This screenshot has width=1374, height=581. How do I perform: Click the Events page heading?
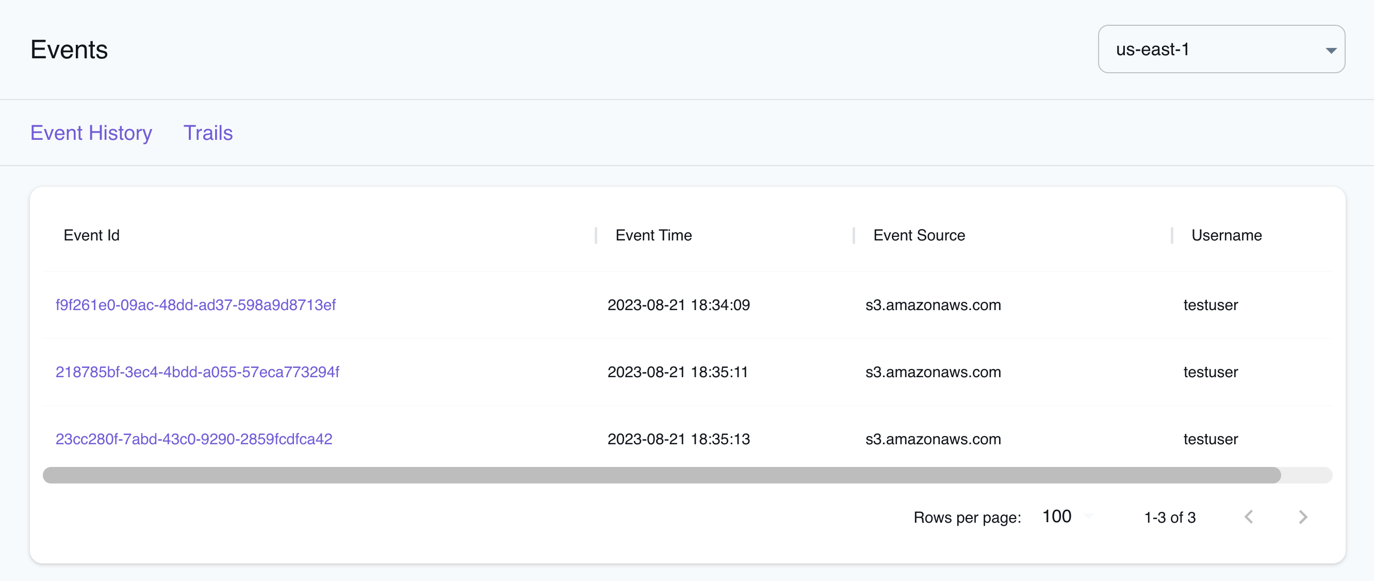69,49
